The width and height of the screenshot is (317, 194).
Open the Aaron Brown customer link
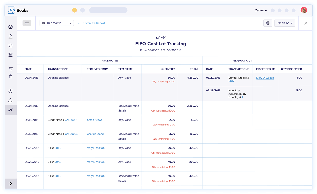click(95, 120)
